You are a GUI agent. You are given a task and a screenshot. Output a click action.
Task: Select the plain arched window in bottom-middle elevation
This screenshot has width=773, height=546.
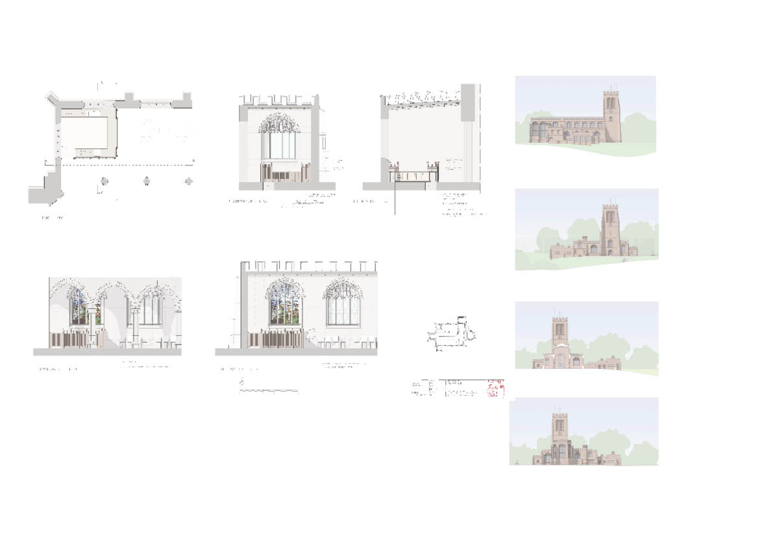tap(343, 304)
